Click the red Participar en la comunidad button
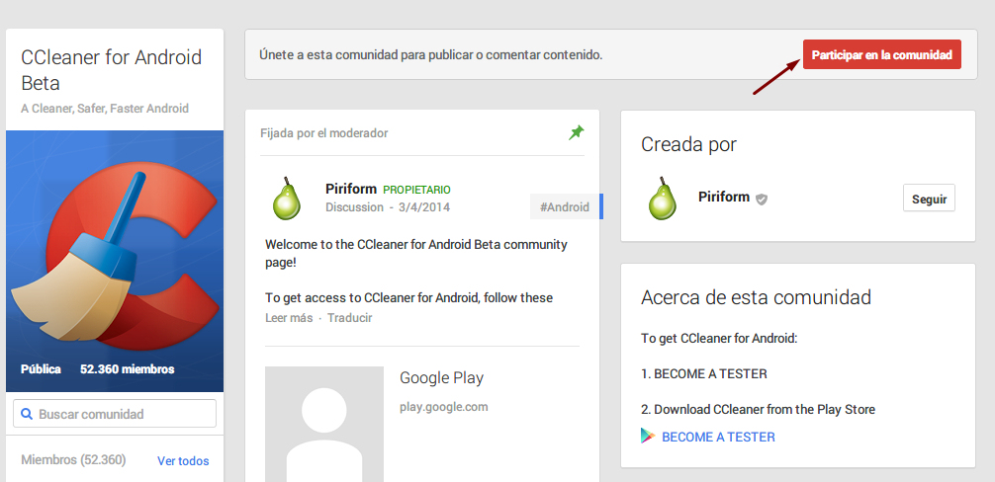The height and width of the screenshot is (482, 995). tap(882, 54)
